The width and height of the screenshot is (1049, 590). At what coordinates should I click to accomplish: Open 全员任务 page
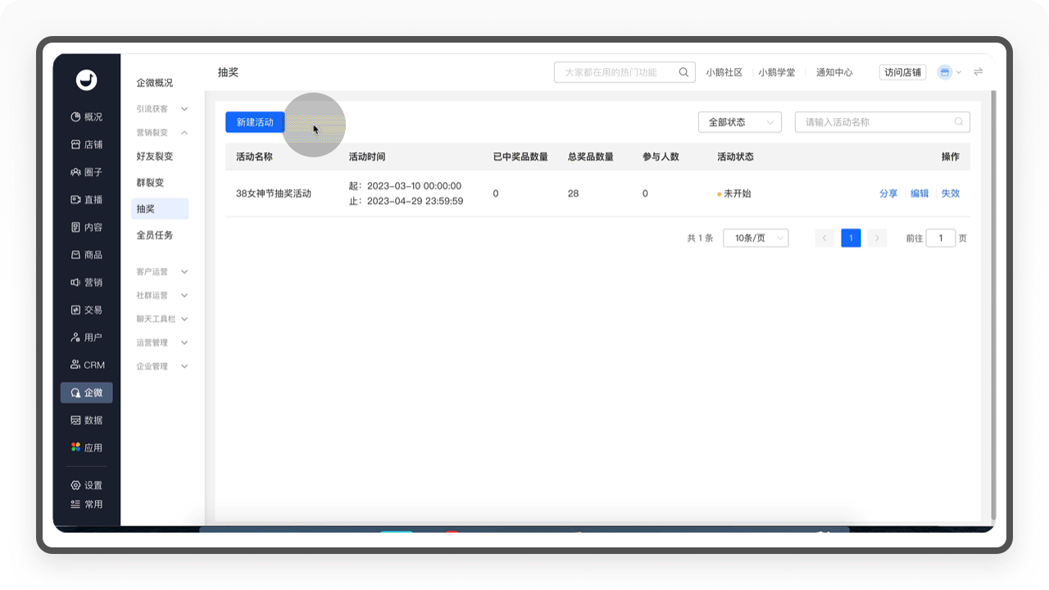point(155,234)
